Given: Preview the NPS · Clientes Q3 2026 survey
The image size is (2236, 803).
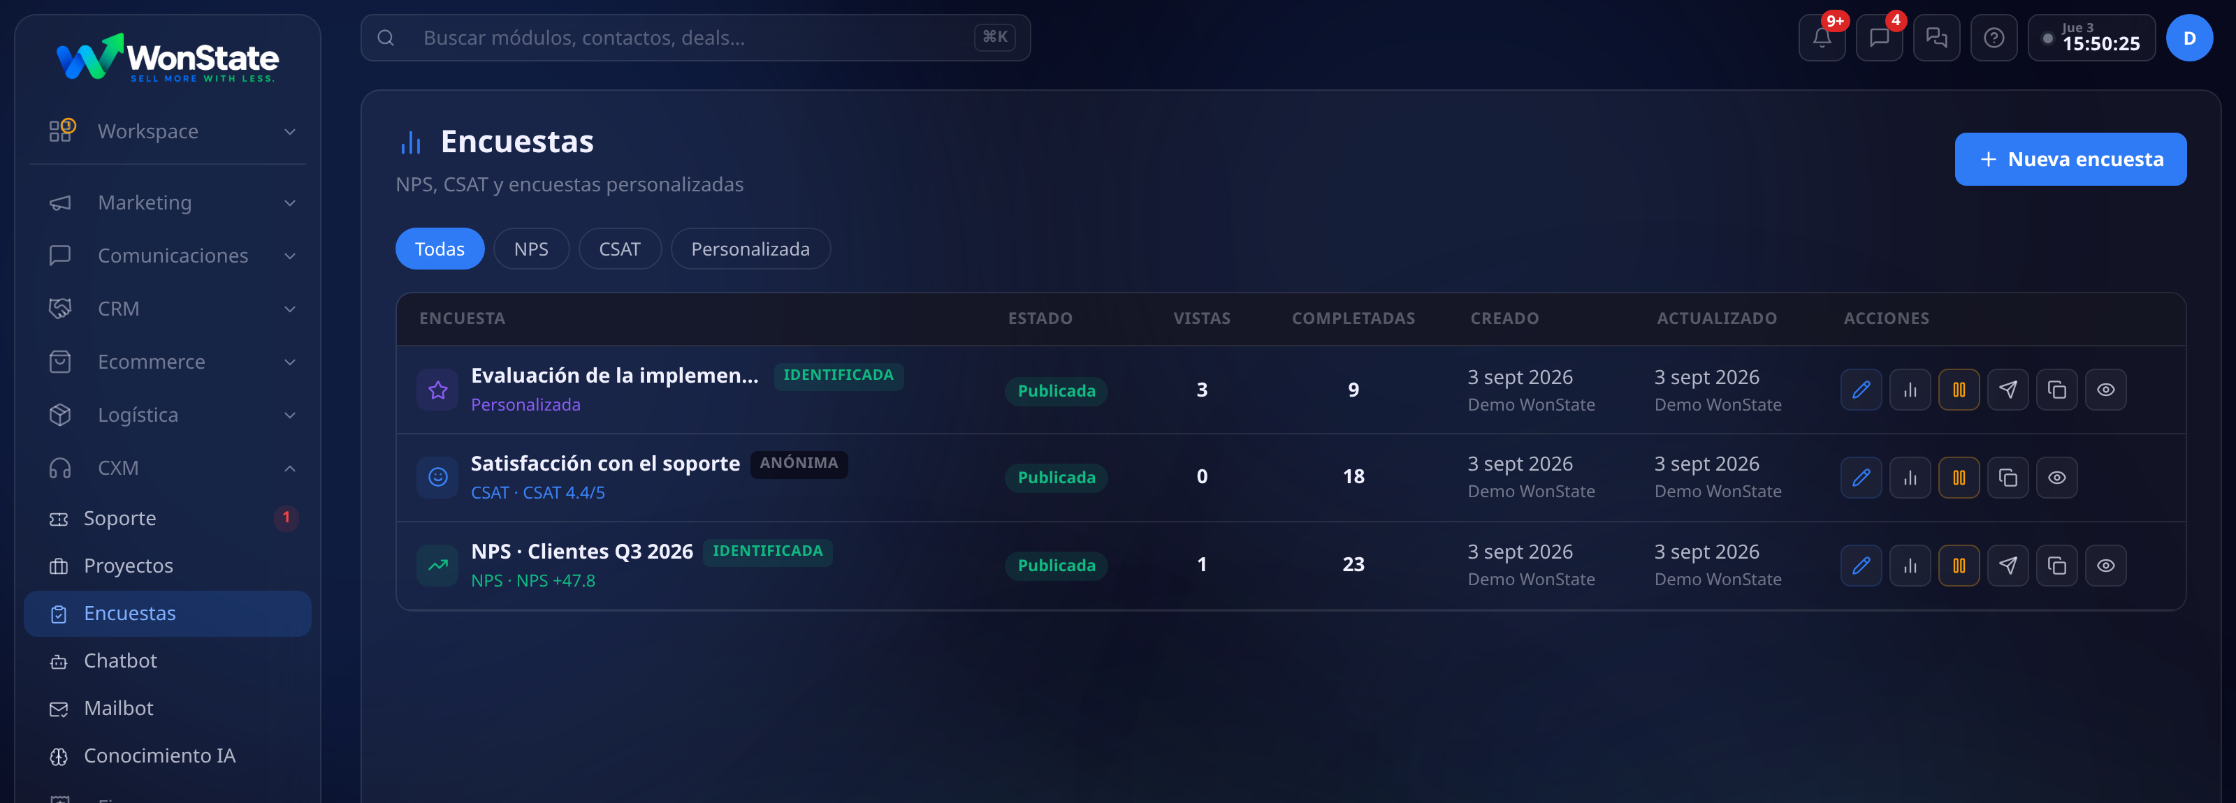Looking at the screenshot, I should coord(2106,566).
